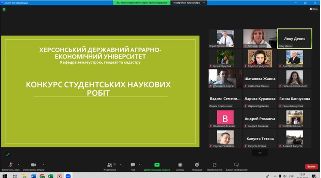Select Едуард Сундуков participant thumbnail

[x=260, y=58]
